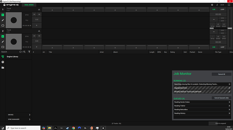Open search options dropdown arrow
Viewport: 233px width, 130px height.
click(22, 52)
